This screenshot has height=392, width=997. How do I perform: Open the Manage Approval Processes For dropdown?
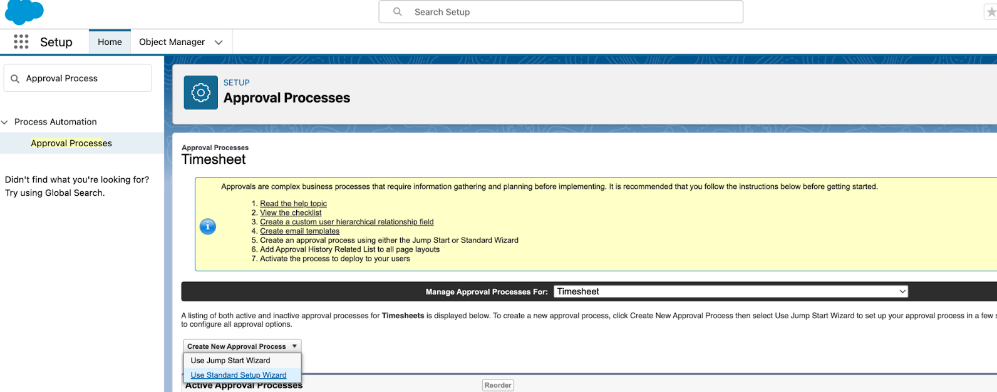pyautogui.click(x=731, y=291)
